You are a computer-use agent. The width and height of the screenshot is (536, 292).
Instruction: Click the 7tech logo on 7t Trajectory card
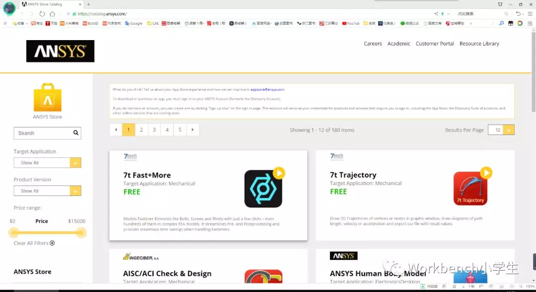[336, 156]
